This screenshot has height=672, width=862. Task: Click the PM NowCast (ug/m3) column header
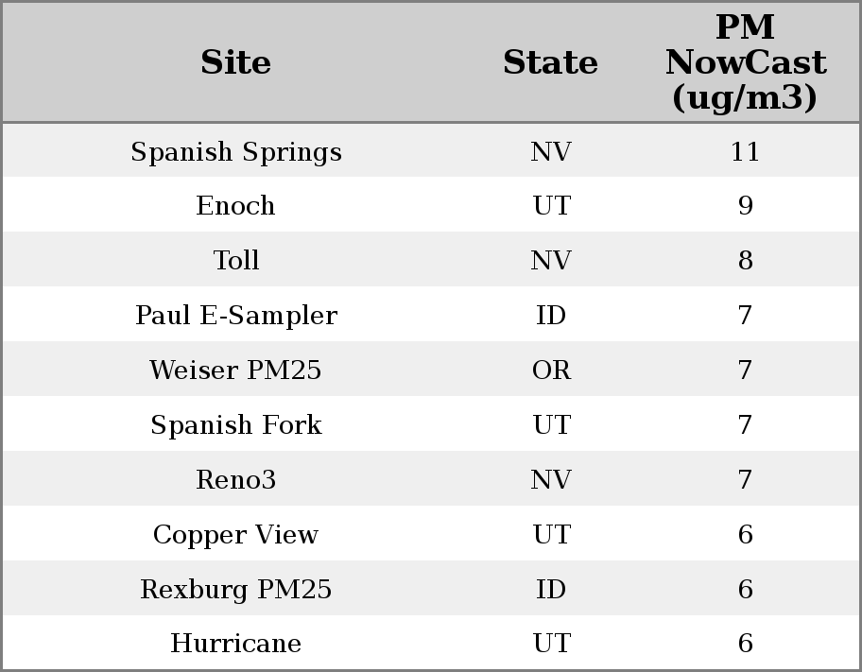745,62
